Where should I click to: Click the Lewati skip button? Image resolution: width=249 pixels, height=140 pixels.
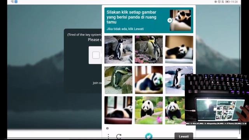click(184, 136)
